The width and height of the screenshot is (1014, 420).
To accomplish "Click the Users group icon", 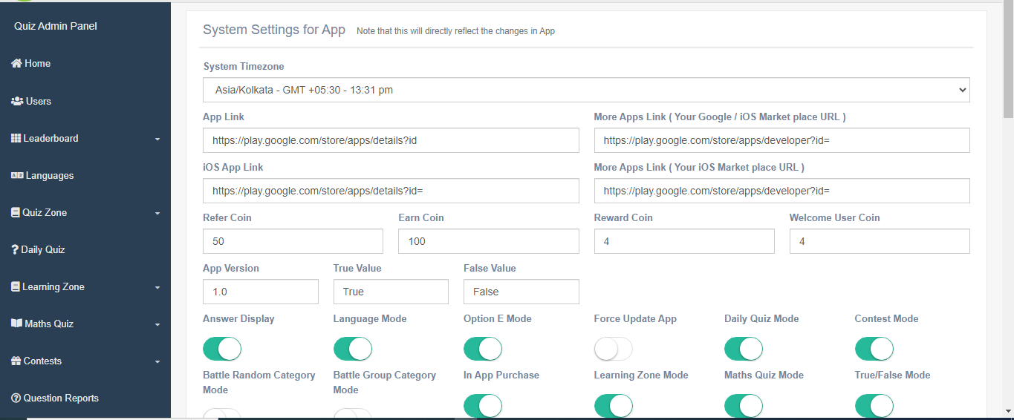I will pos(17,101).
